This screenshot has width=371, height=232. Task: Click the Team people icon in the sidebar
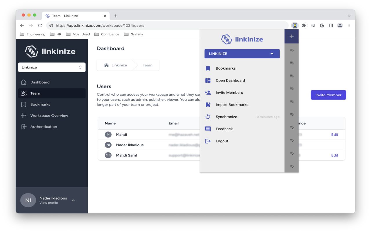coord(24,93)
